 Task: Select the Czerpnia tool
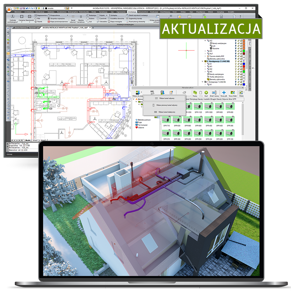22,18
